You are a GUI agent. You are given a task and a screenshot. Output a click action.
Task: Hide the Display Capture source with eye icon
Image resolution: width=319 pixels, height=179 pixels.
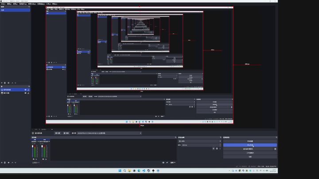tap(25, 90)
